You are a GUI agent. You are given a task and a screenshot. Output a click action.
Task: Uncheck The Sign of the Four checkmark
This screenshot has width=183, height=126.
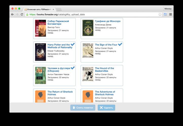[x=120, y=44]
